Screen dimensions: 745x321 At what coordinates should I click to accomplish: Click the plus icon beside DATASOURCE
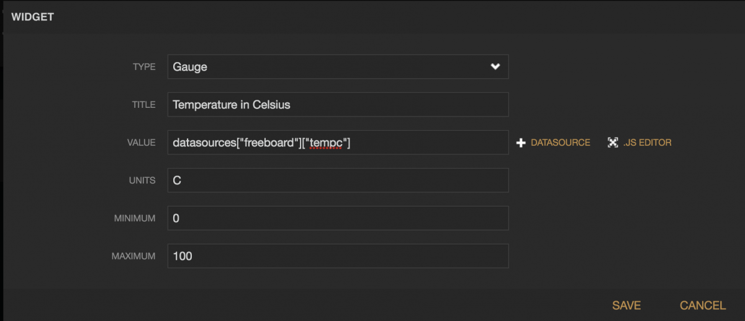(x=521, y=143)
